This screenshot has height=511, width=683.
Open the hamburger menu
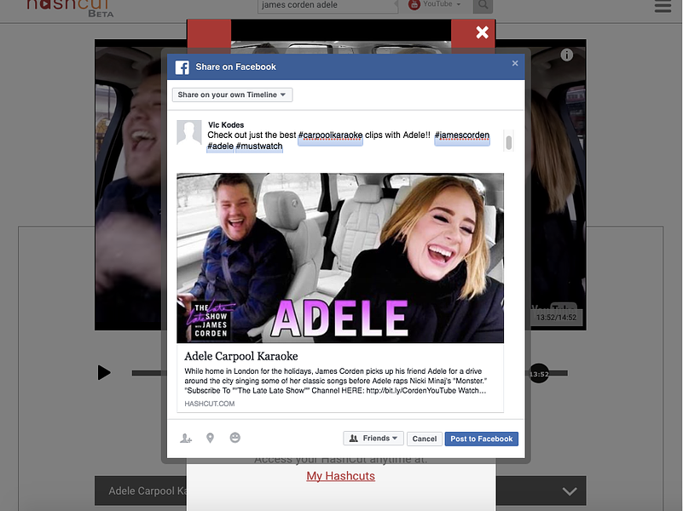click(663, 6)
